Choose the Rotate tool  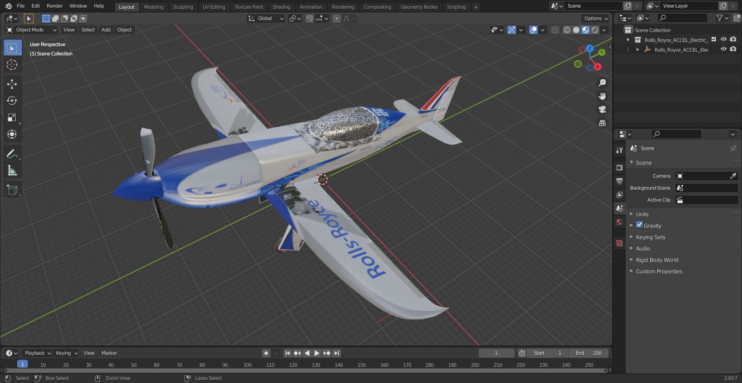click(x=12, y=101)
